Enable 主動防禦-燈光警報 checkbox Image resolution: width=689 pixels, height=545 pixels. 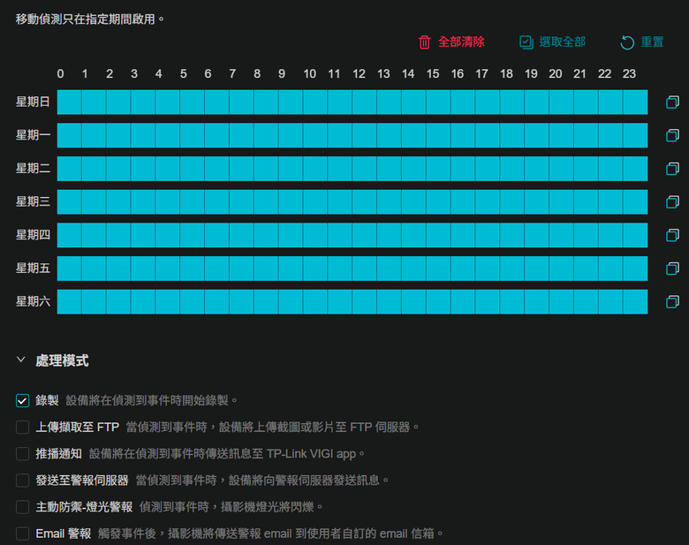[x=22, y=507]
